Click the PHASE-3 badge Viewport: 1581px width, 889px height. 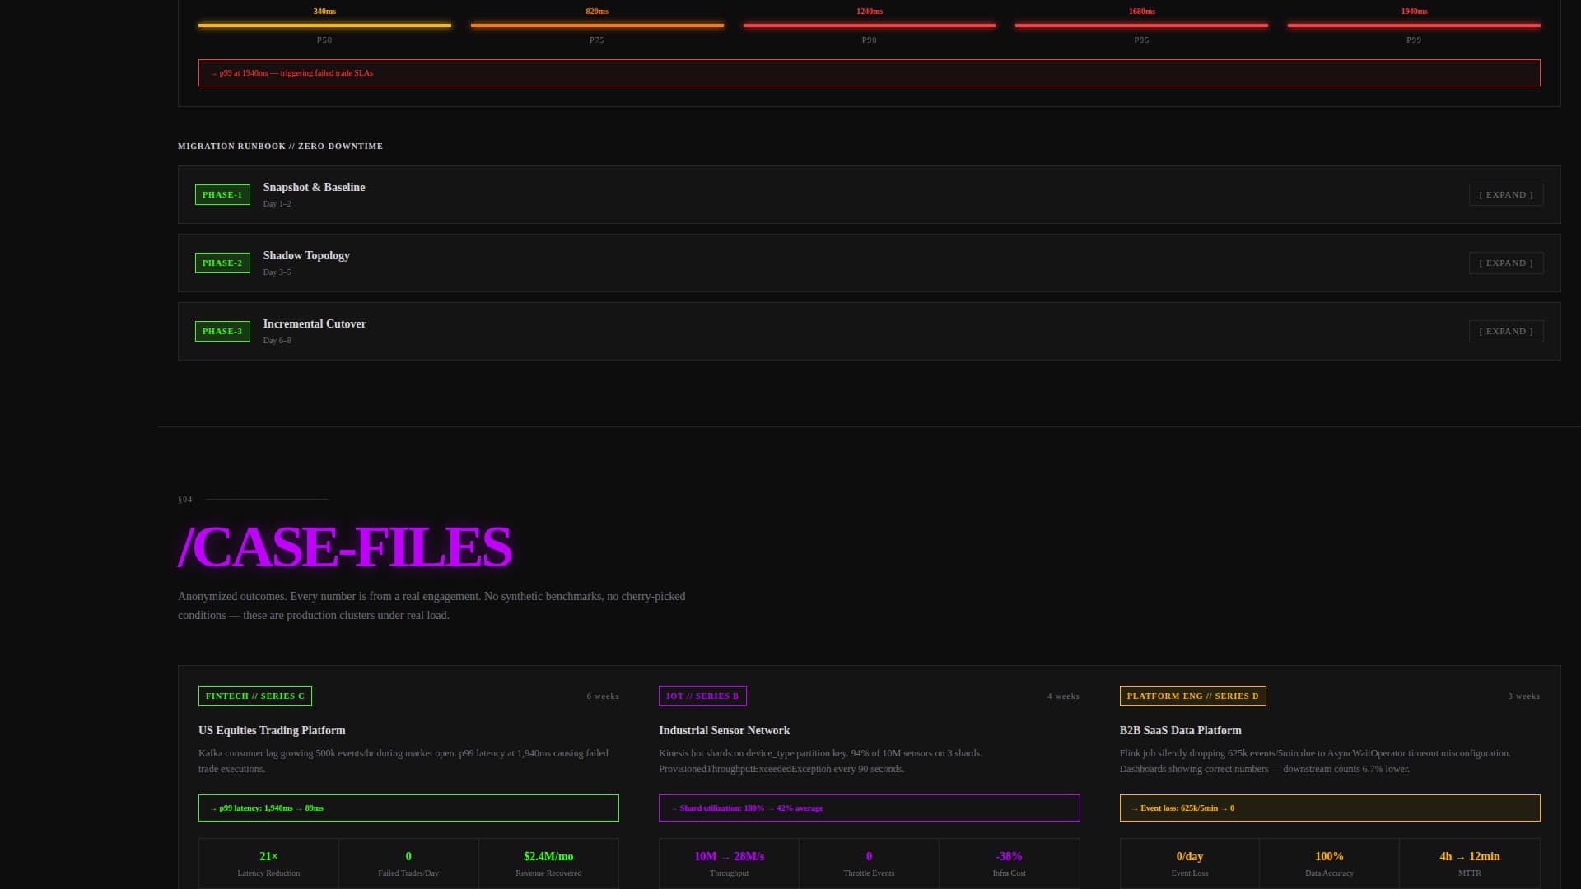tap(222, 331)
